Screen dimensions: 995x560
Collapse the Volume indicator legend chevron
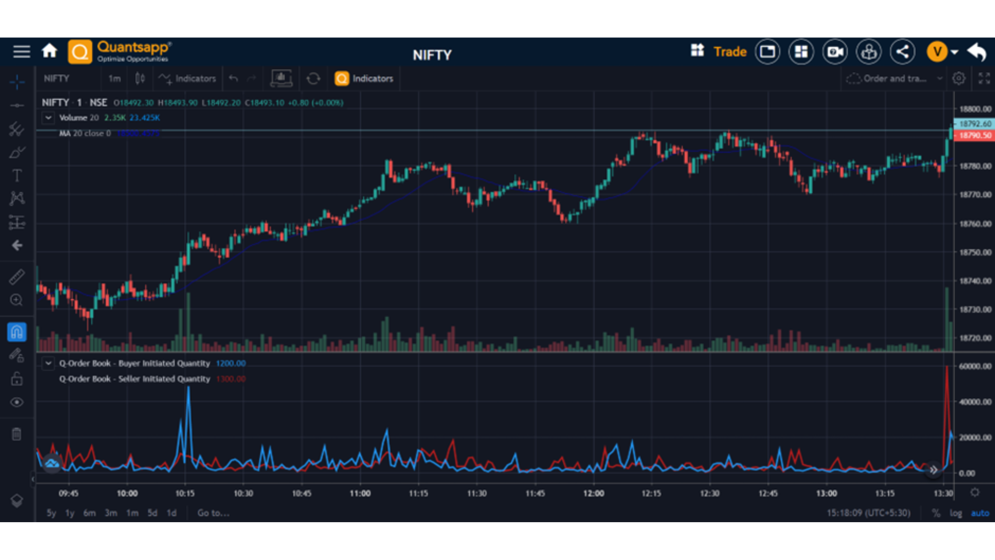click(x=48, y=118)
